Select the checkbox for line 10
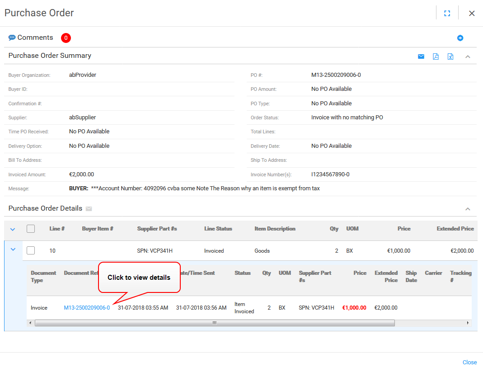The height and width of the screenshot is (372, 483). pyautogui.click(x=31, y=250)
